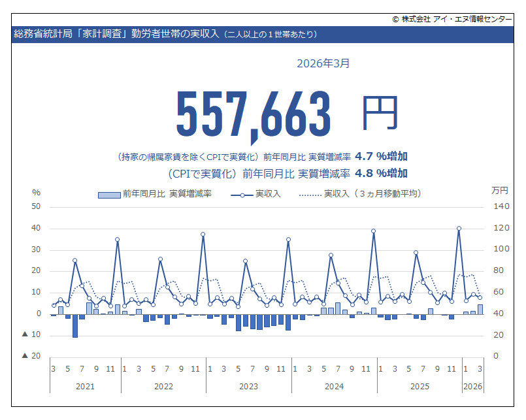Click the 30 tick on the % axis

[36, 250]
